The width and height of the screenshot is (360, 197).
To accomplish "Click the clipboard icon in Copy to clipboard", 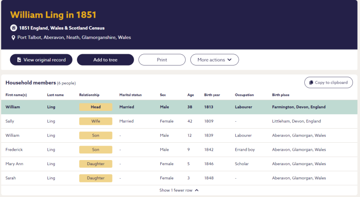I will click(x=311, y=82).
